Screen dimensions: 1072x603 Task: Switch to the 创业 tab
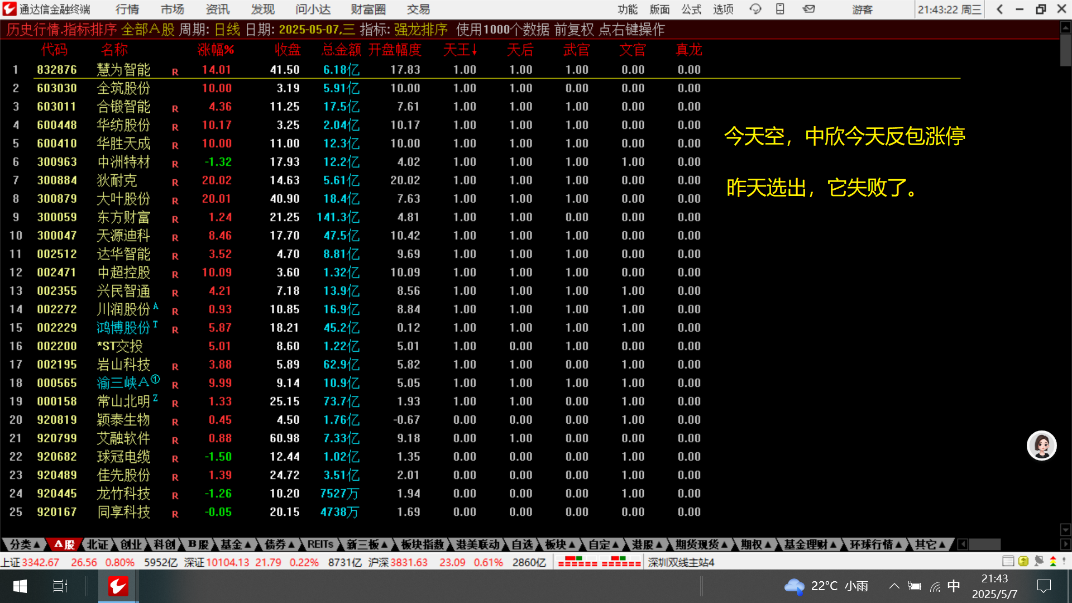click(x=131, y=544)
